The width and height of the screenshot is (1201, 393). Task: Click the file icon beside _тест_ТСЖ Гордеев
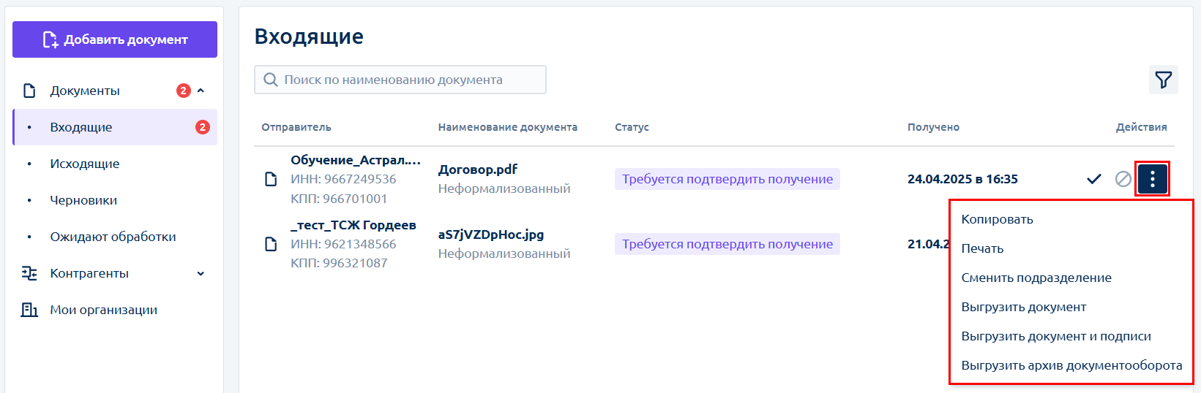(271, 244)
